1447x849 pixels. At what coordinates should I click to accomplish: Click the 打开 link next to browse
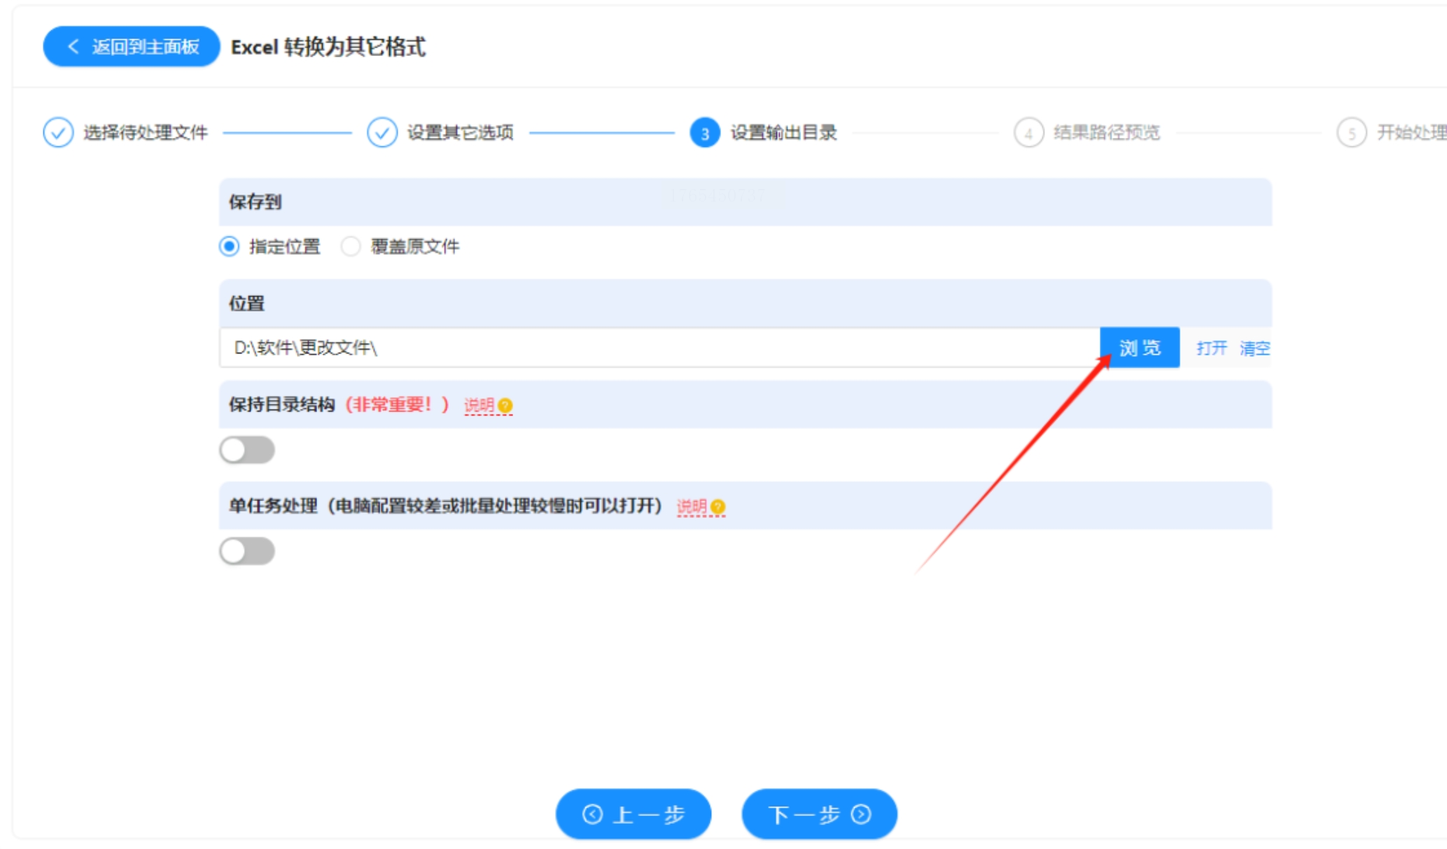point(1211,348)
